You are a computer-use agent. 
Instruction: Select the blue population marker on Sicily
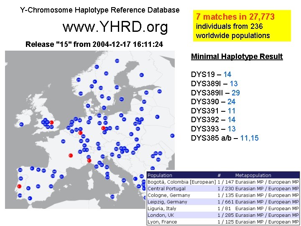pyautogui.click(x=112, y=197)
